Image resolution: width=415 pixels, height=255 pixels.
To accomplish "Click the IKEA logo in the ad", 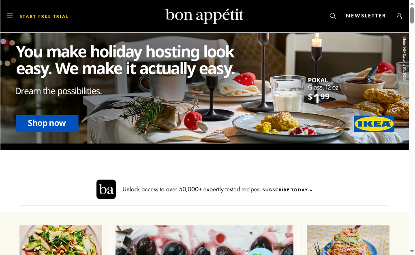I will [x=374, y=124].
